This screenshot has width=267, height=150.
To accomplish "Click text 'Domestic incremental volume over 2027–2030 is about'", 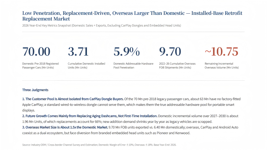I will [198, 116].
